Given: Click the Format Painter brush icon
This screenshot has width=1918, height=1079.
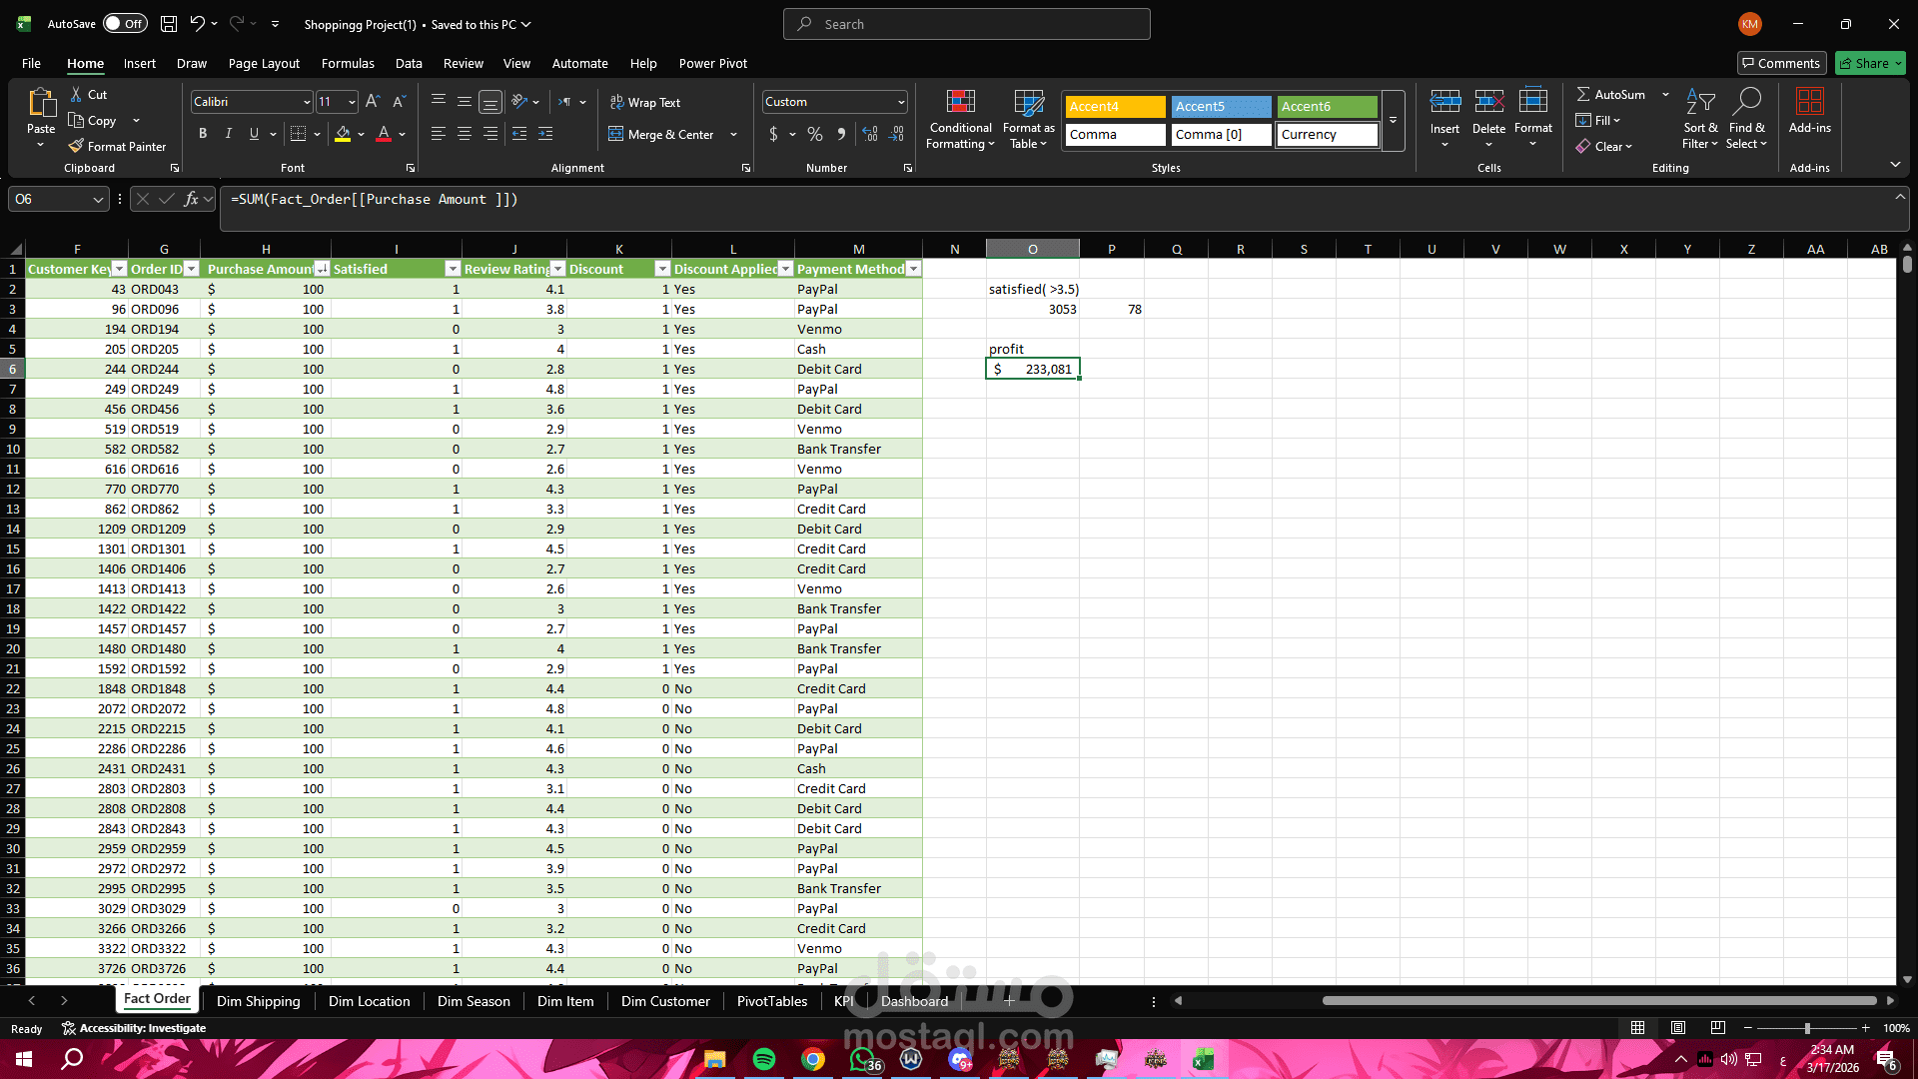Looking at the screenshot, I should tap(76, 146).
